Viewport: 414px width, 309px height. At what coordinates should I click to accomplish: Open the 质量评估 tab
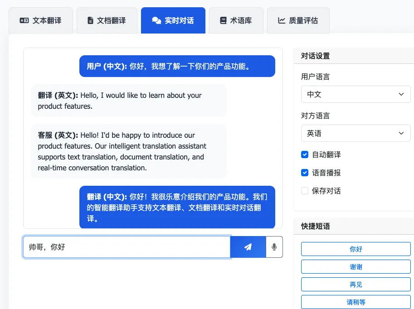(298, 20)
